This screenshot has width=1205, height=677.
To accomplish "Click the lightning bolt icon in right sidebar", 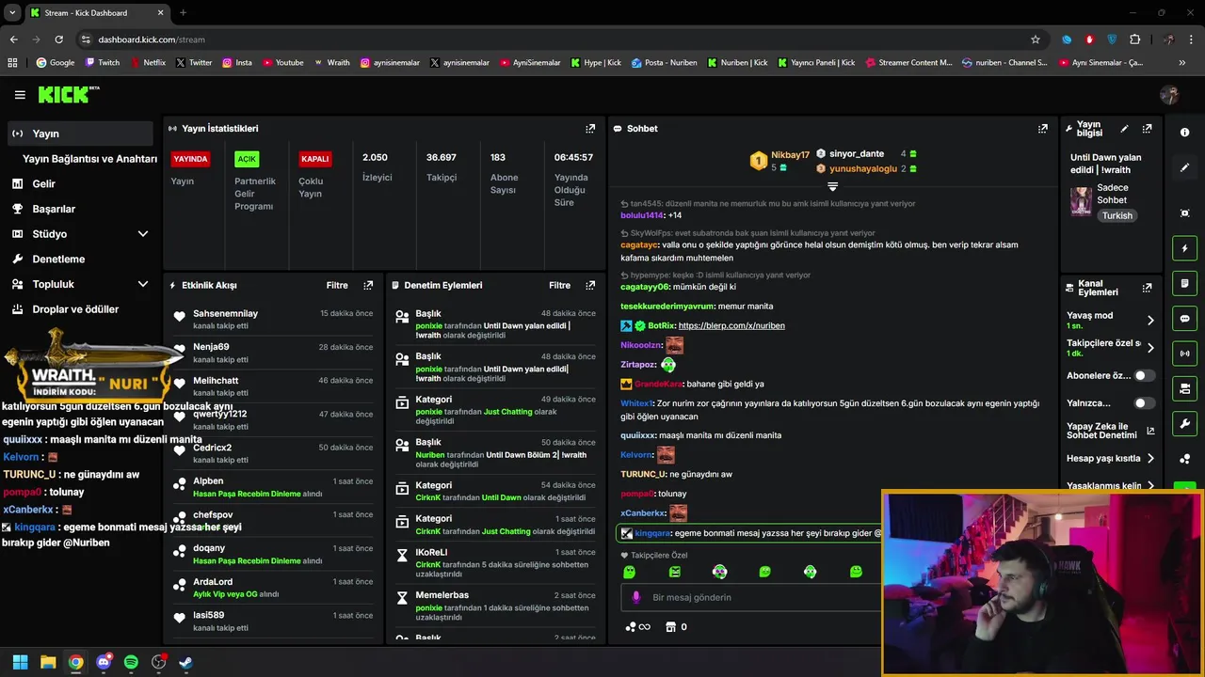I will [x=1184, y=248].
